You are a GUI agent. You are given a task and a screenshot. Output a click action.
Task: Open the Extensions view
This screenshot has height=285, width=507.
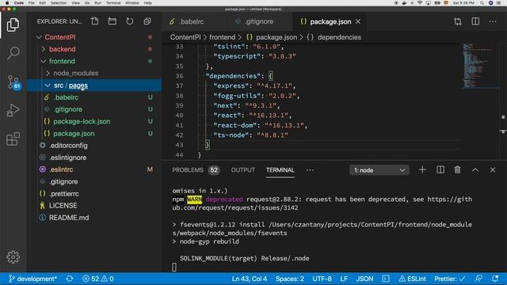click(13, 139)
